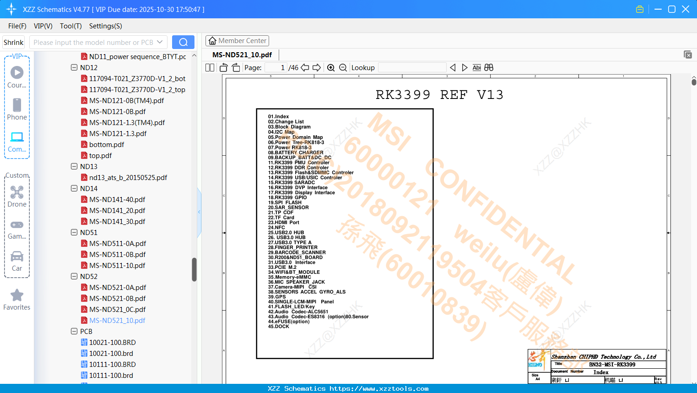
Task: Select the Phone category
Action: [x=17, y=109]
